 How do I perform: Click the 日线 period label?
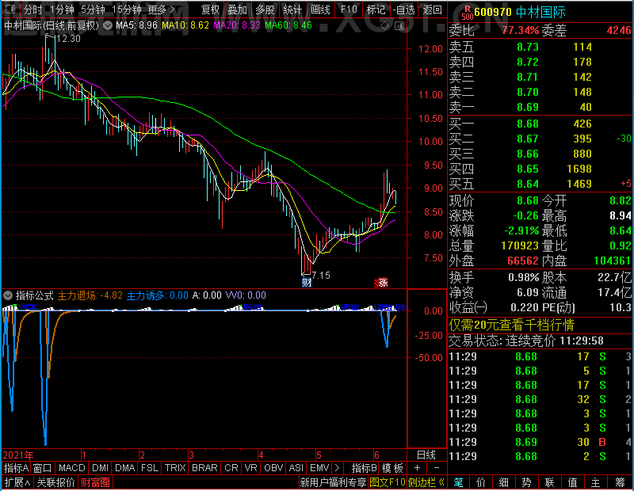coord(426,455)
